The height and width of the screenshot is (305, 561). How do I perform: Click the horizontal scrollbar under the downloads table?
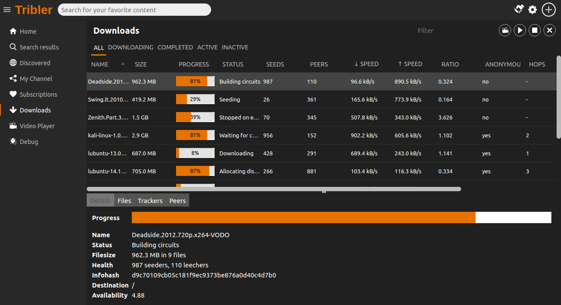(274, 189)
